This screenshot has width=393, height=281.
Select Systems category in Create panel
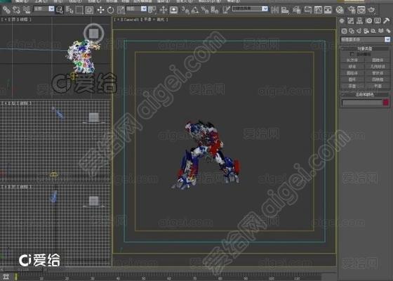click(x=388, y=31)
